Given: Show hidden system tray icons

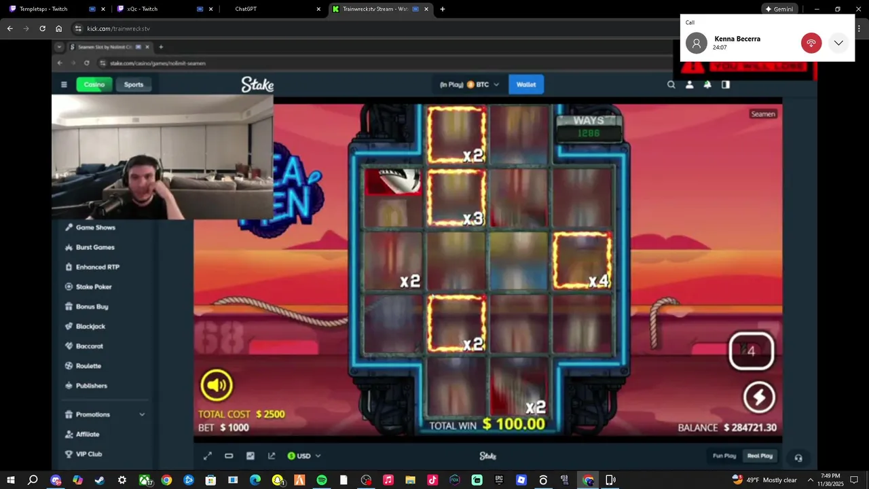Looking at the screenshot, I should click(x=810, y=480).
